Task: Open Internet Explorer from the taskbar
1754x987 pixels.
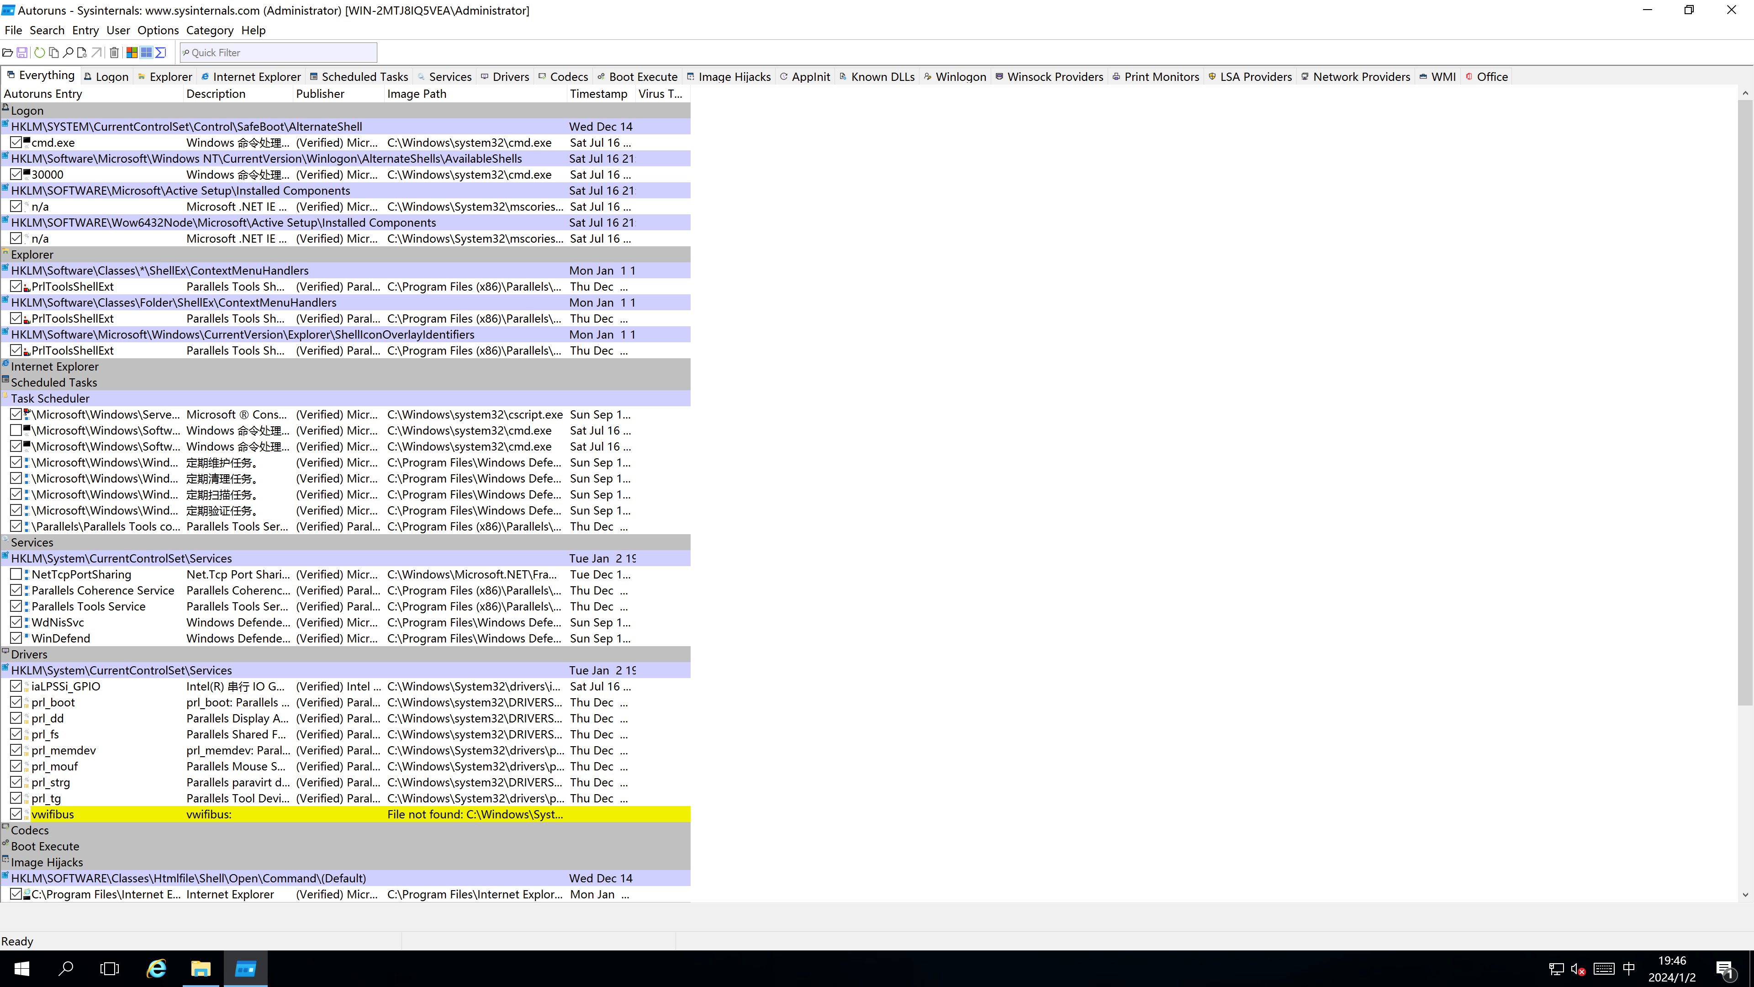Action: [157, 969]
